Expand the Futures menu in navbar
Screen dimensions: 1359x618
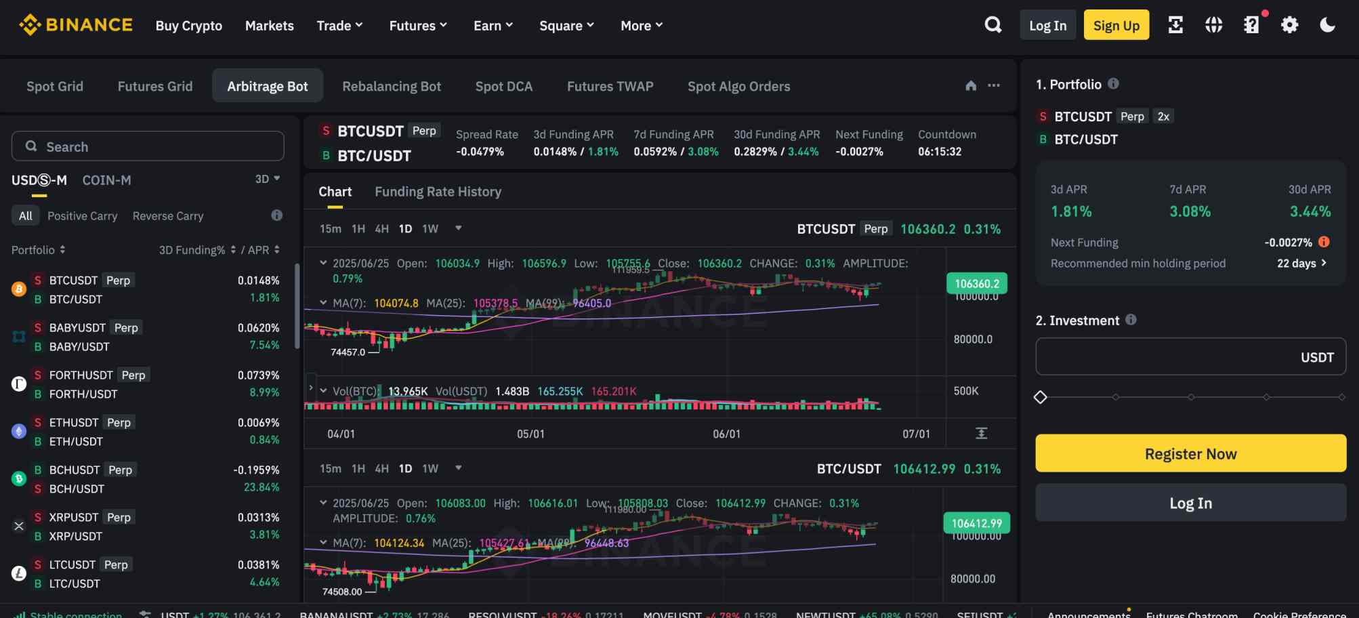click(417, 26)
